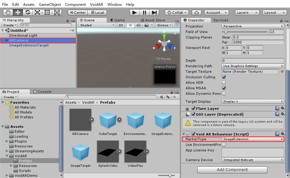The width and height of the screenshot is (290, 178).
Task: Toggle scene lighting sun icon
Action: [x=130, y=25]
